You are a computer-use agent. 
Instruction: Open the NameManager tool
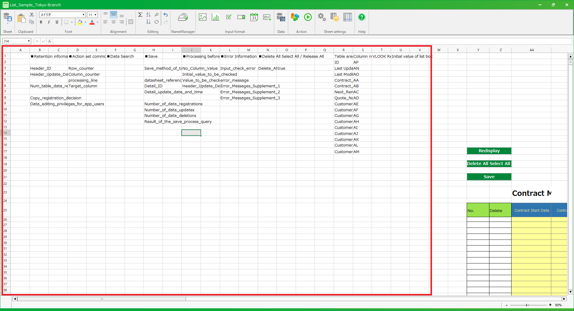click(x=183, y=18)
